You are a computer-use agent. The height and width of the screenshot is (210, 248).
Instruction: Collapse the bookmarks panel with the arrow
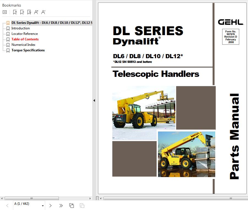pyautogui.click(x=94, y=100)
